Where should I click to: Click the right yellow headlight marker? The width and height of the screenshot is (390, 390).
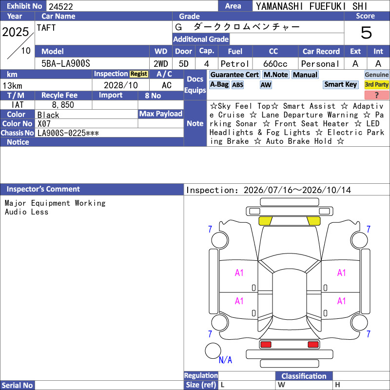click(313, 221)
